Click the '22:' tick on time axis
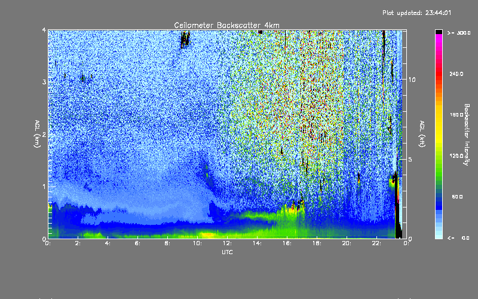The image size is (478, 299). point(376,243)
